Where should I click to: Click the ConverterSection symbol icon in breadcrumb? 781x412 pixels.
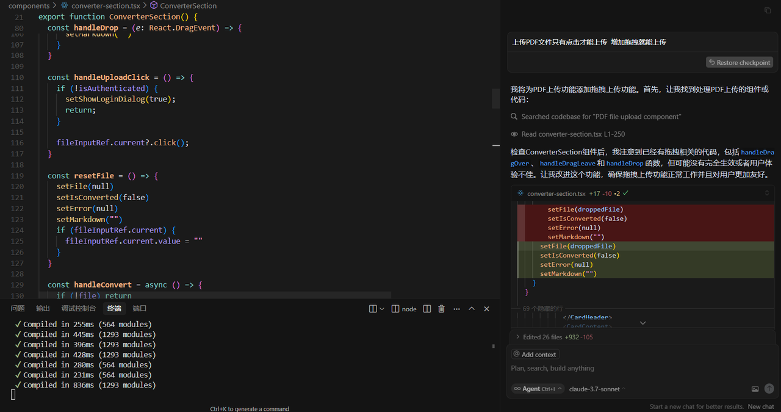pos(154,5)
